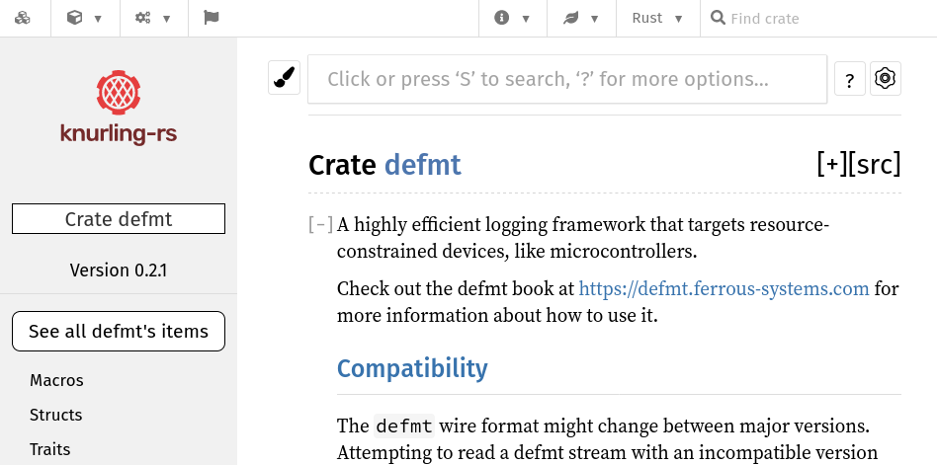Click the Find crate search field
937x465 pixels.
[820, 18]
